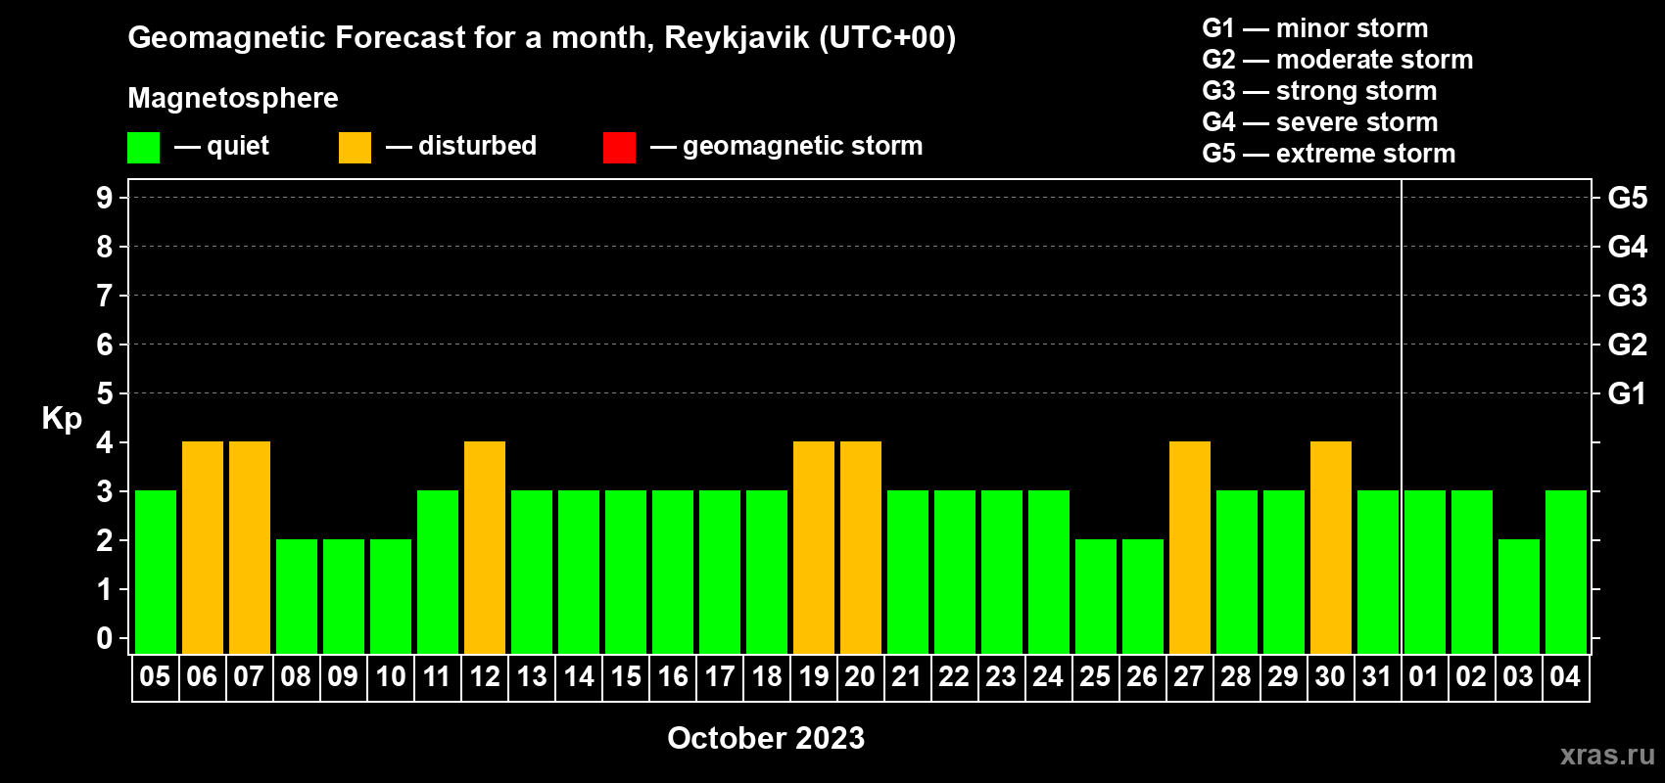Click the date label '15' on the axis
1665x783 pixels.
click(x=625, y=677)
